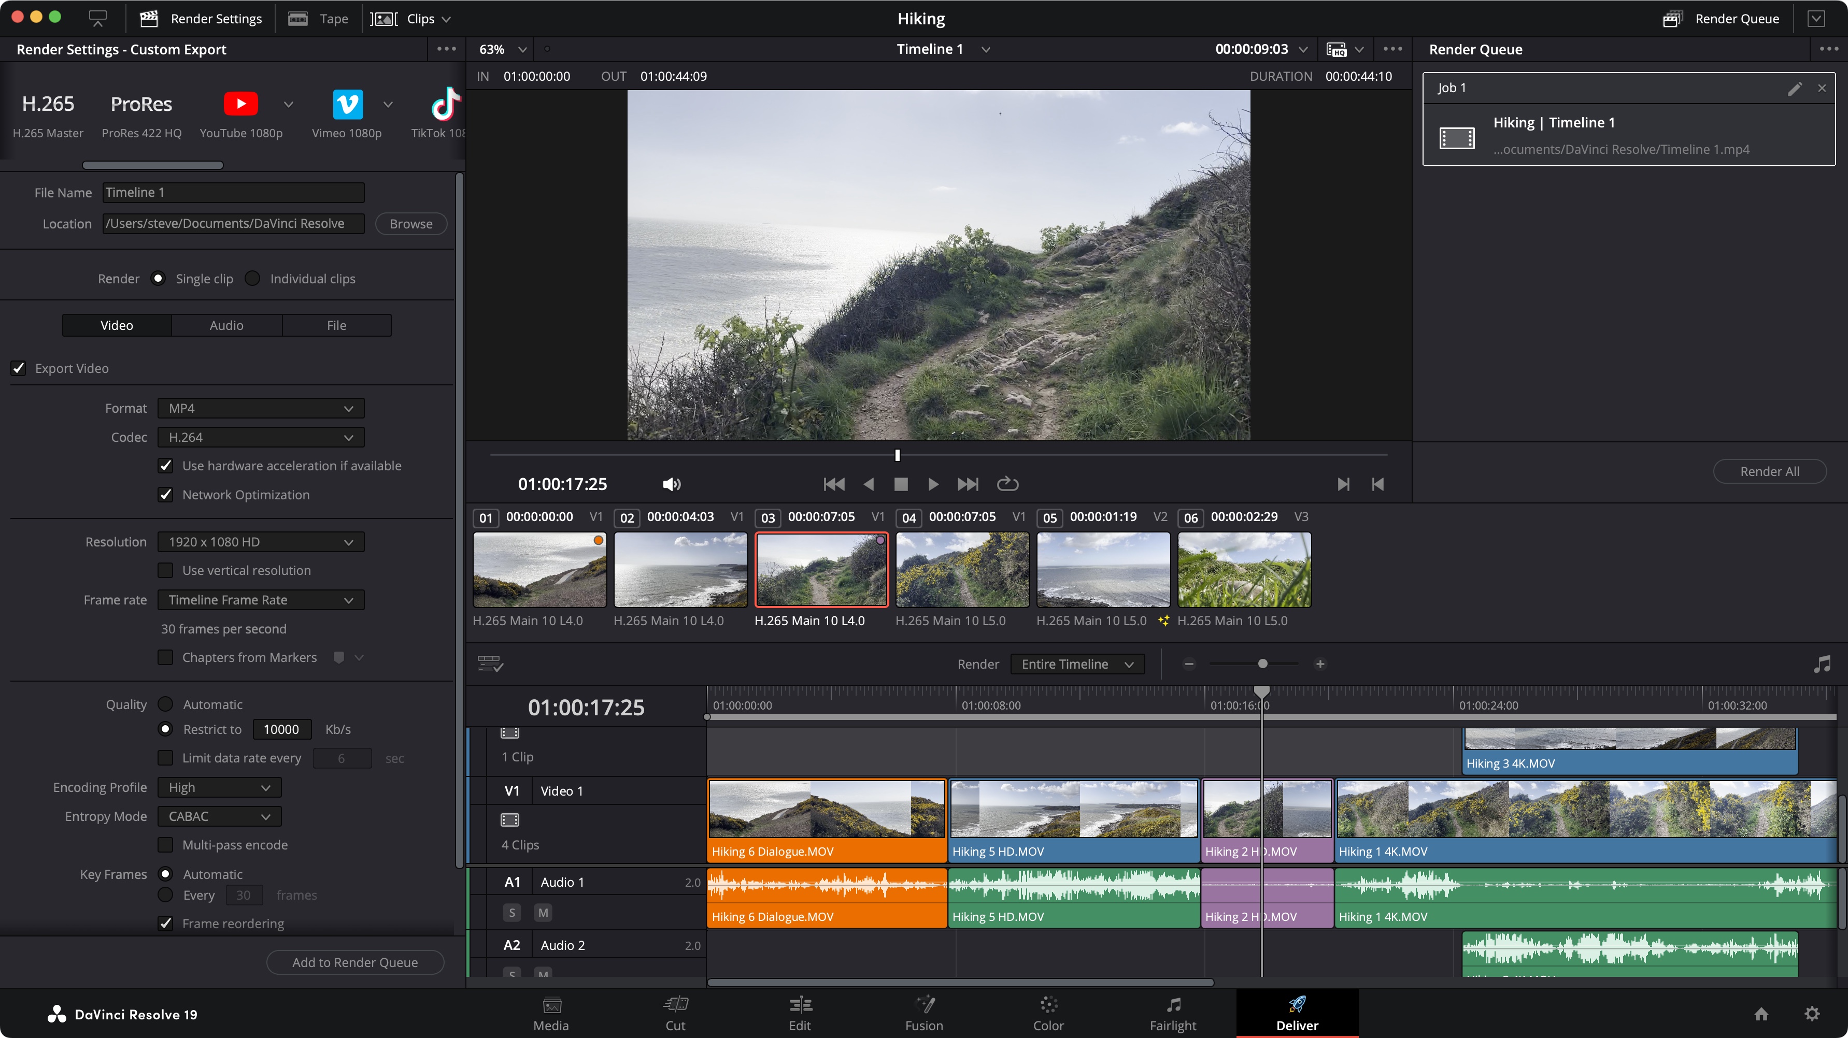Switch to the Color page
Screen dimensions: 1848x1038
tap(1048, 1013)
